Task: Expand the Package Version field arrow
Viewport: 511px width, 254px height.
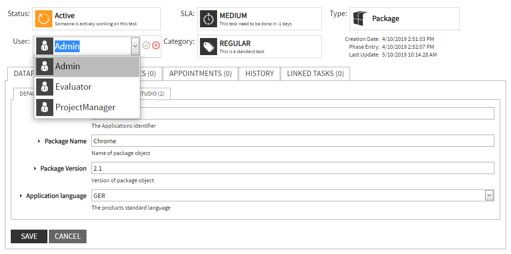Action: pos(35,169)
